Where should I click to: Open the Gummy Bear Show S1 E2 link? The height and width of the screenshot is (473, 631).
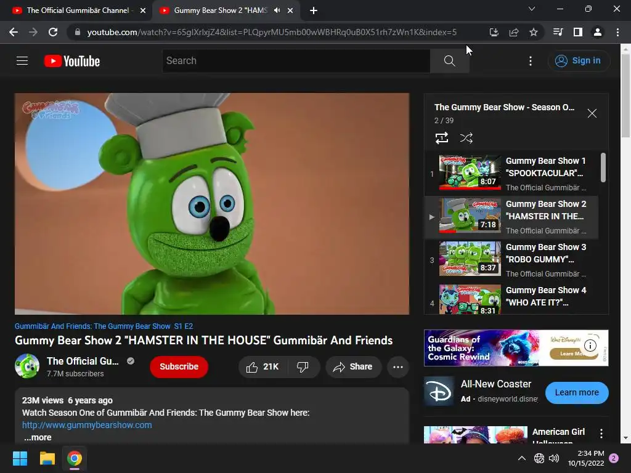click(104, 326)
